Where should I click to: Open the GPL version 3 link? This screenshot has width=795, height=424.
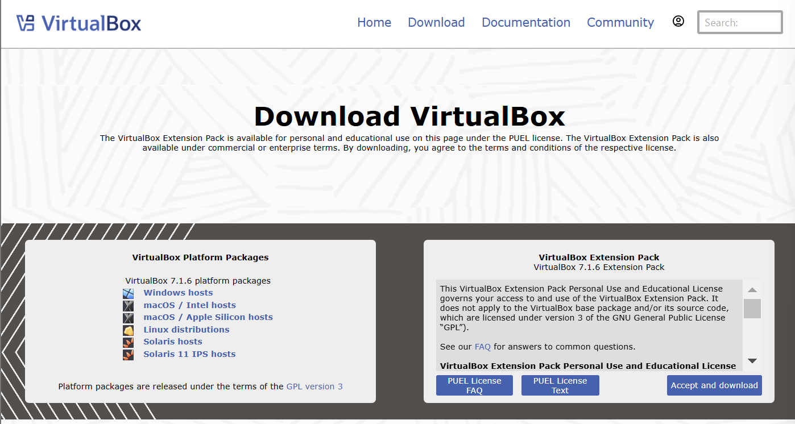coord(314,386)
